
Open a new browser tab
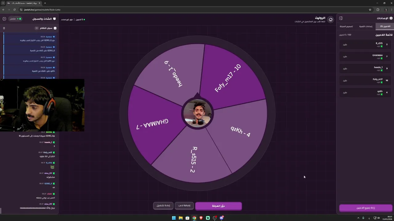pyautogui.click(x=45, y=3)
